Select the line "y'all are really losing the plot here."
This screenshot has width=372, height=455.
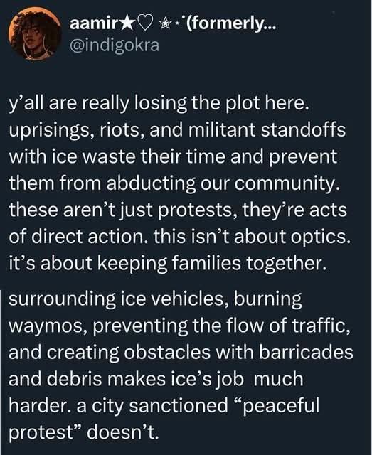(x=159, y=105)
